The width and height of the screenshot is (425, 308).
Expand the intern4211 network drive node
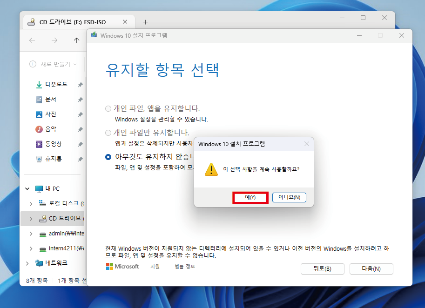pyautogui.click(x=31, y=248)
